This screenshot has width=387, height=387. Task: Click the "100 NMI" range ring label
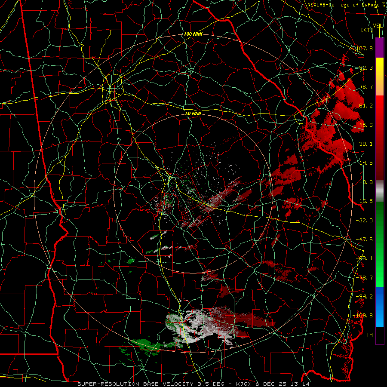193,34
